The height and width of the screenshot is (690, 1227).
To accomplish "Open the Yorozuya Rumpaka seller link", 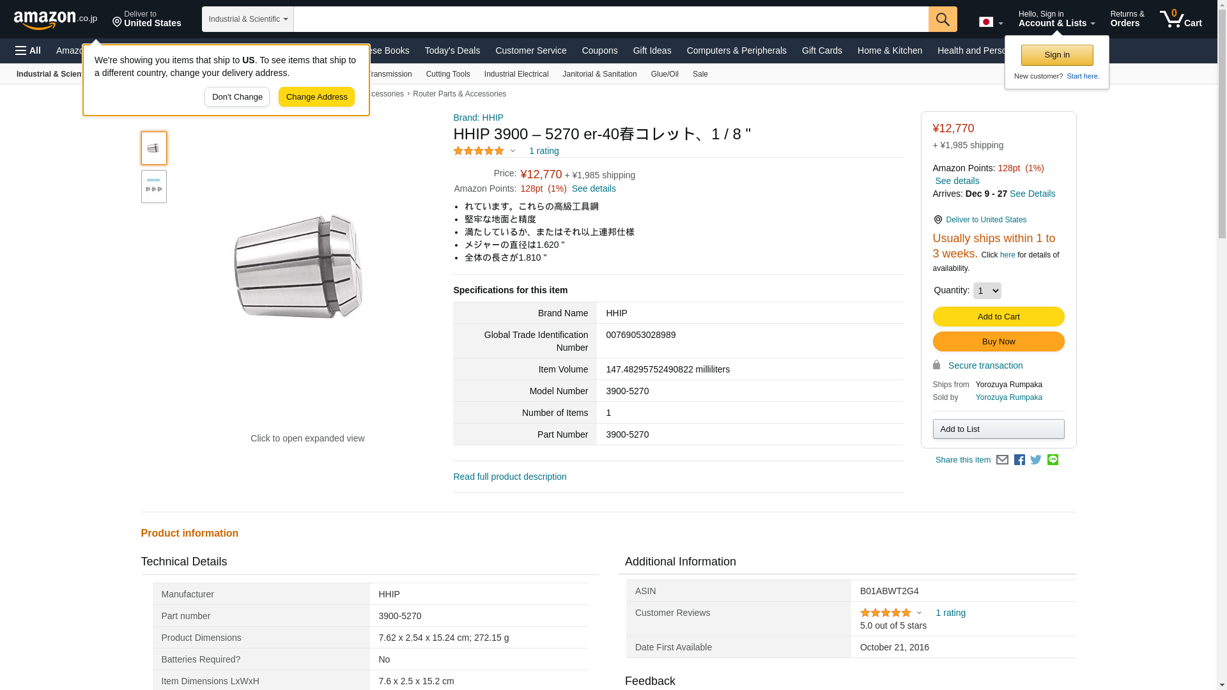I will tap(1008, 397).
